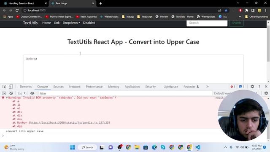Toggle the device toolbar in DevTools
This screenshot has width=270, height=152.
coord(11,87)
